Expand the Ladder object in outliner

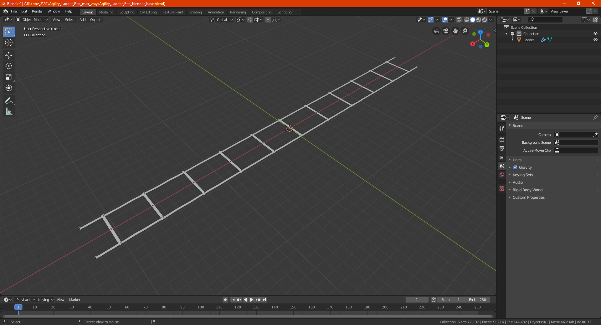coord(512,40)
